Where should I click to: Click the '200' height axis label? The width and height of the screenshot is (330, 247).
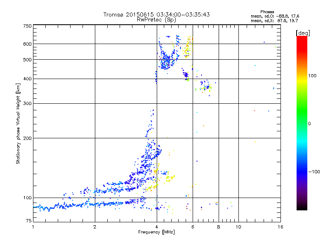[27, 138]
